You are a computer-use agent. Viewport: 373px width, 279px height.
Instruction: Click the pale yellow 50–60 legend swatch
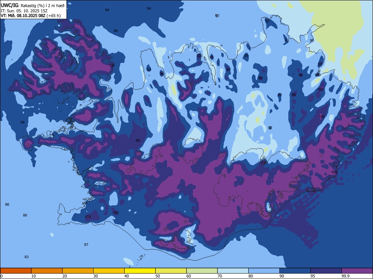coord(171,271)
